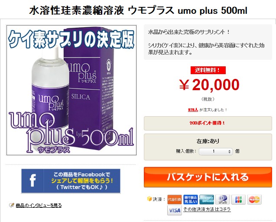Click the 200ポイント獲得 points box
This screenshot has height=222, width=276.
(208, 123)
